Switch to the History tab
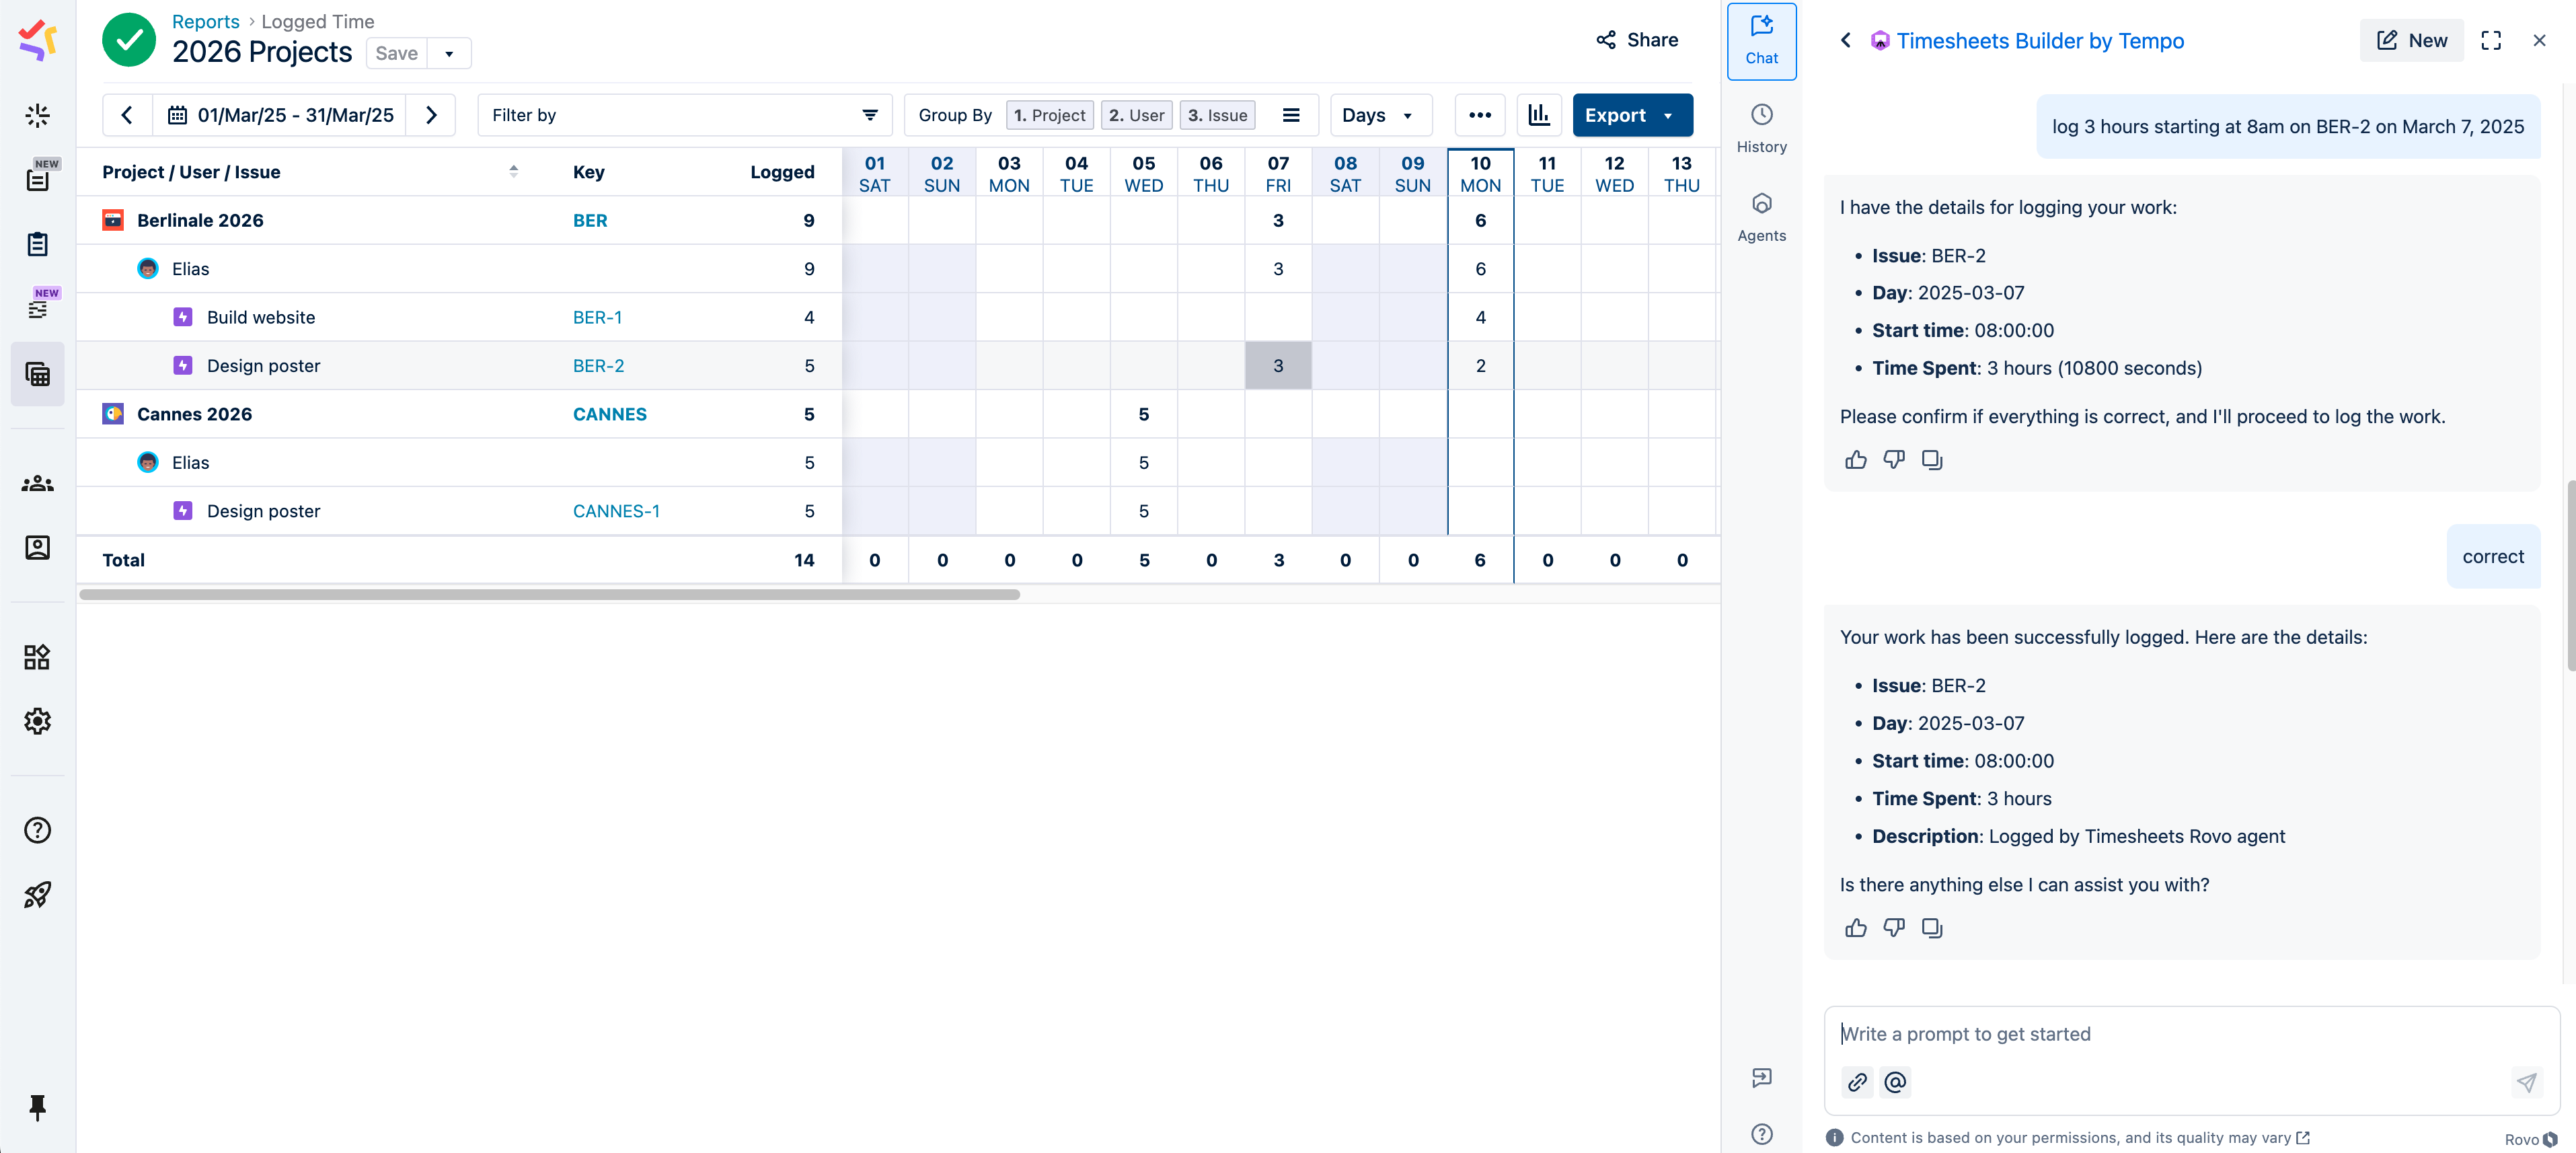Image resolution: width=2576 pixels, height=1153 pixels. tap(1761, 128)
